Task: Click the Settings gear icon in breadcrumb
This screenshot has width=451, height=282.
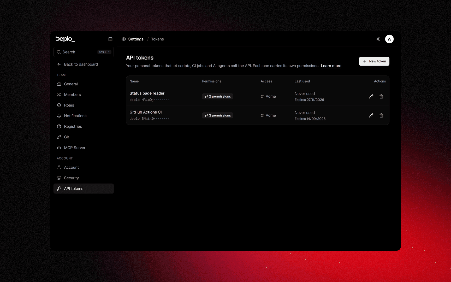Action: pos(124,39)
